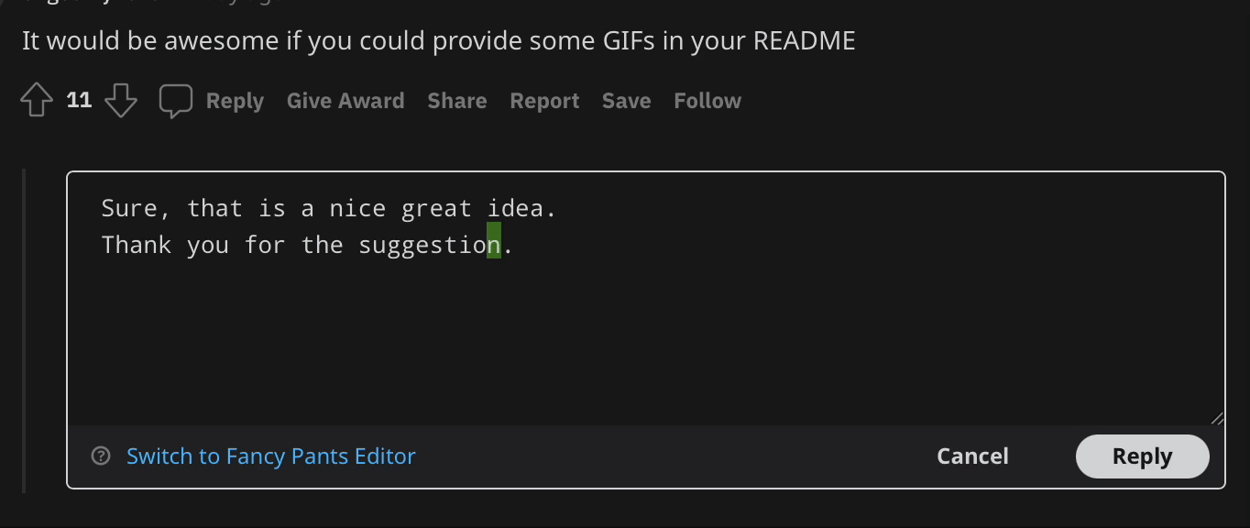The width and height of the screenshot is (1250, 528).
Task: Switch to Fancy Pants Editor
Action: tap(270, 456)
